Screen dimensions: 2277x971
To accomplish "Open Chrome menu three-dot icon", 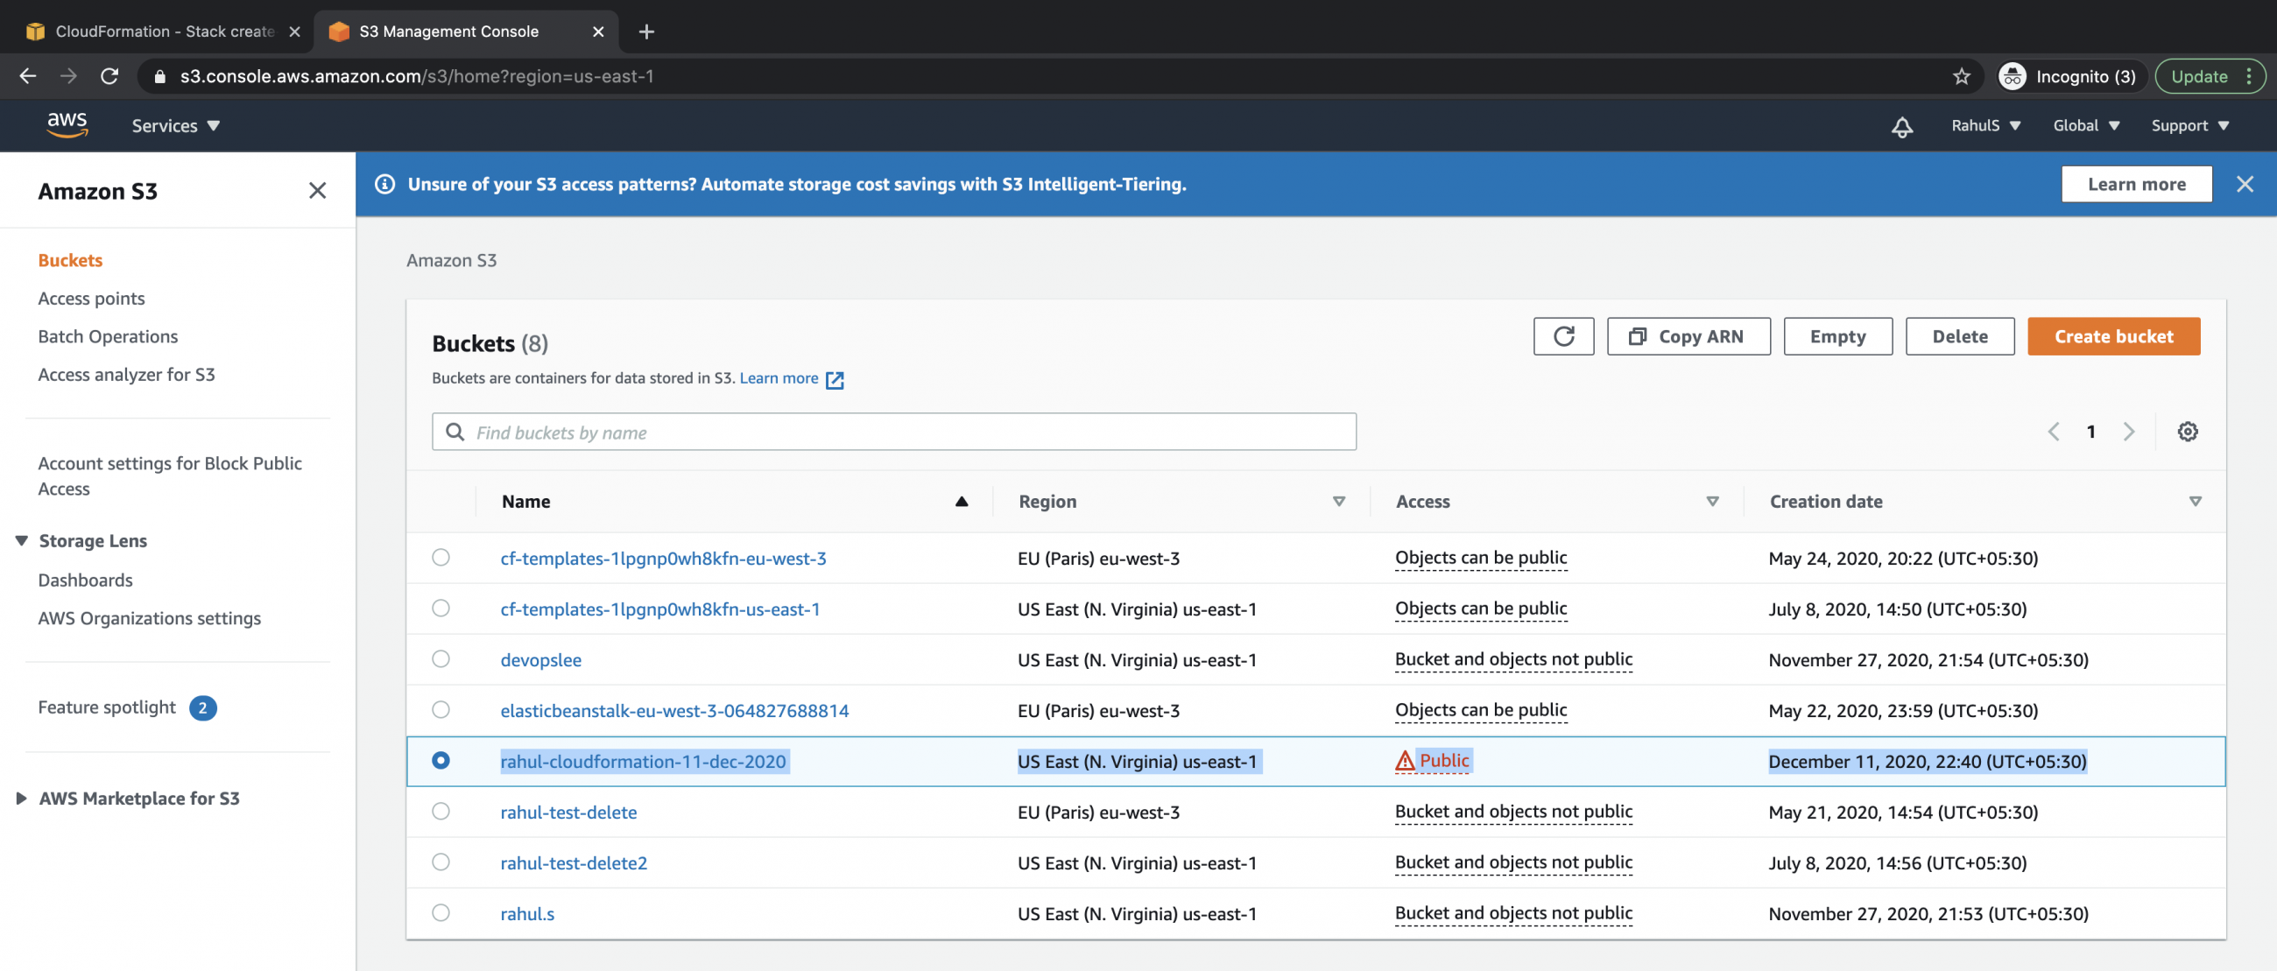I will [x=2249, y=76].
